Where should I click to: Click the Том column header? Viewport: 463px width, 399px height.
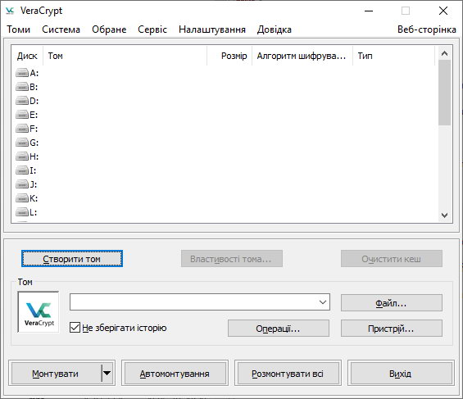click(x=125, y=56)
